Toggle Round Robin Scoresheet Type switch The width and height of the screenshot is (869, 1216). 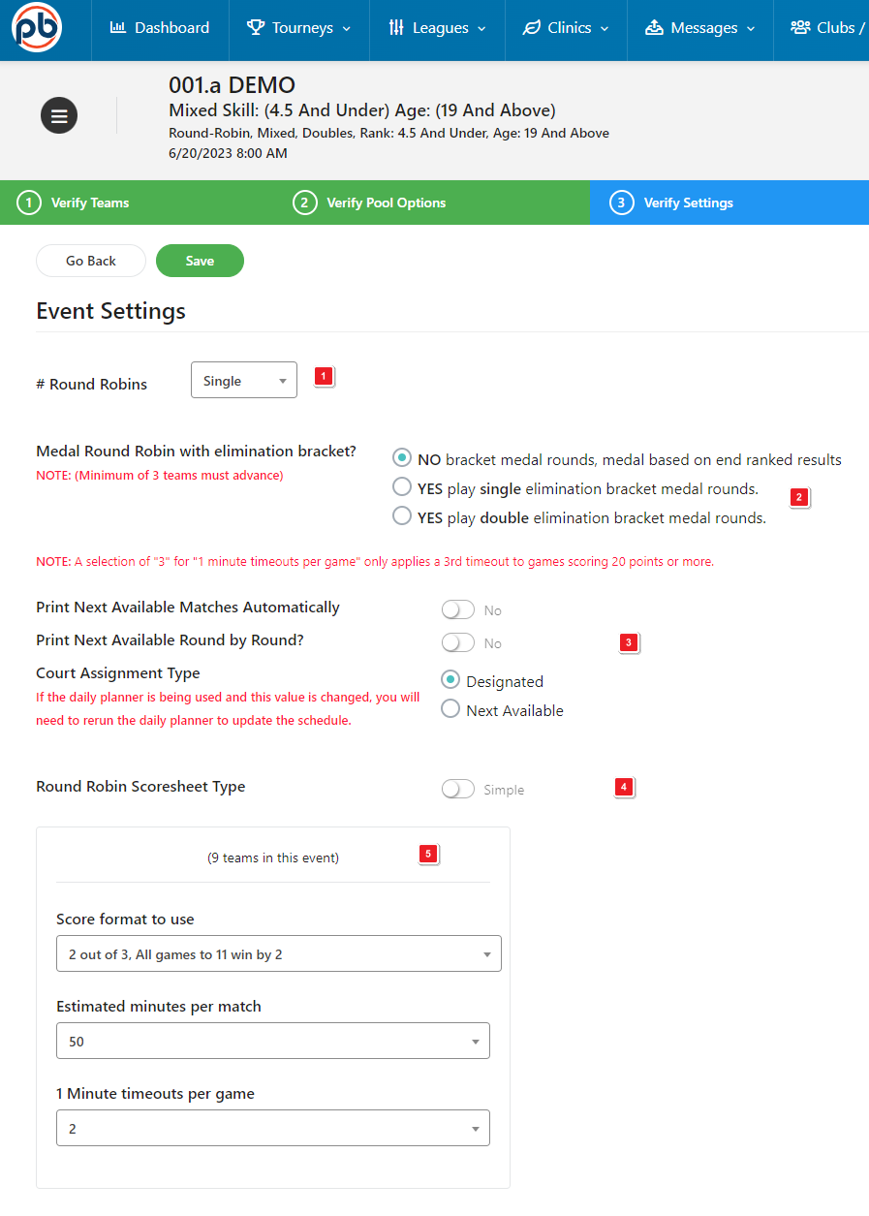point(457,790)
